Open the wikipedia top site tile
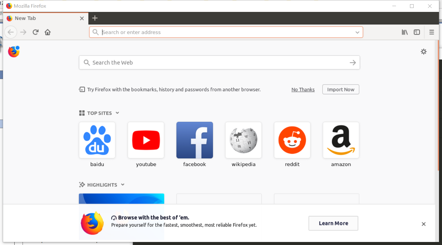The width and height of the screenshot is (442, 245). pos(244,140)
